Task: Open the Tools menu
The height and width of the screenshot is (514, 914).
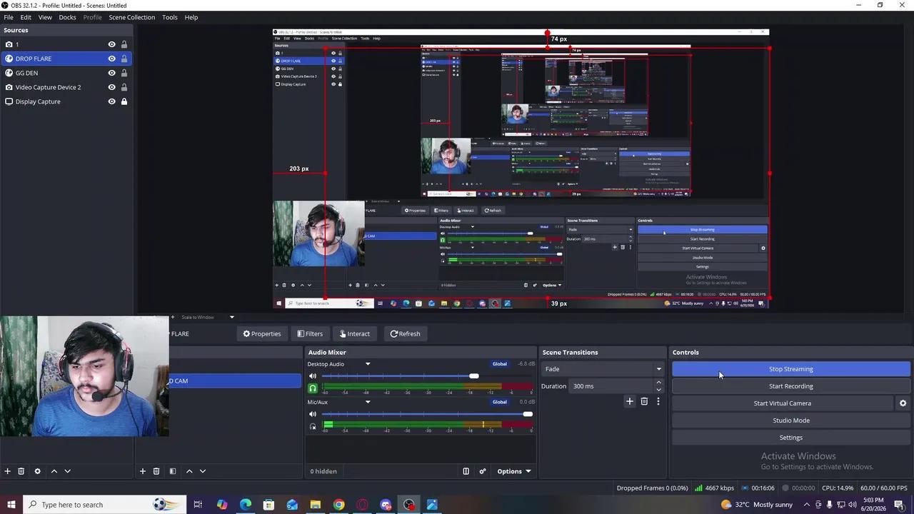Action: click(x=170, y=17)
